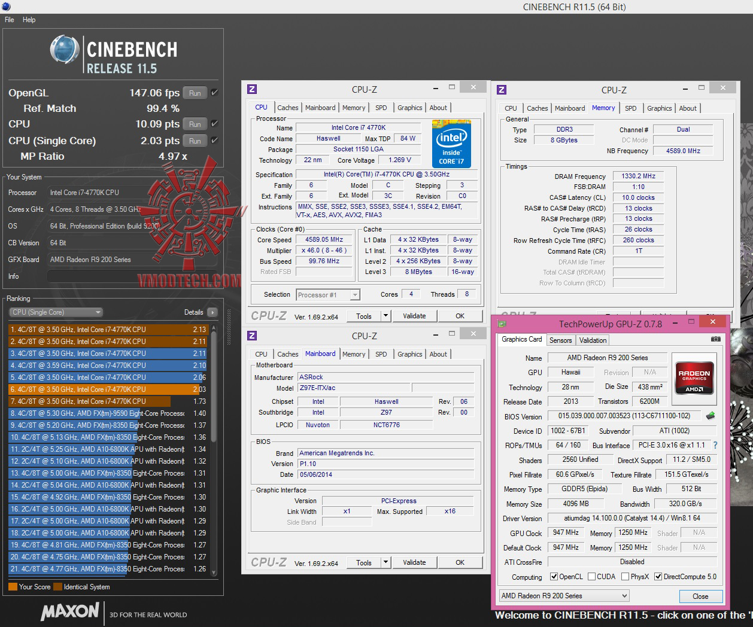Viewport: 753px width, 627px height.
Task: Open Tools dropdown arrow in CPU-Z CPU window
Action: click(386, 316)
